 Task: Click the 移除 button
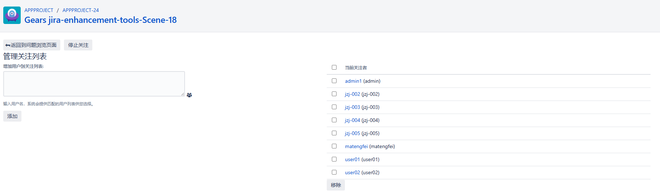click(x=335, y=185)
